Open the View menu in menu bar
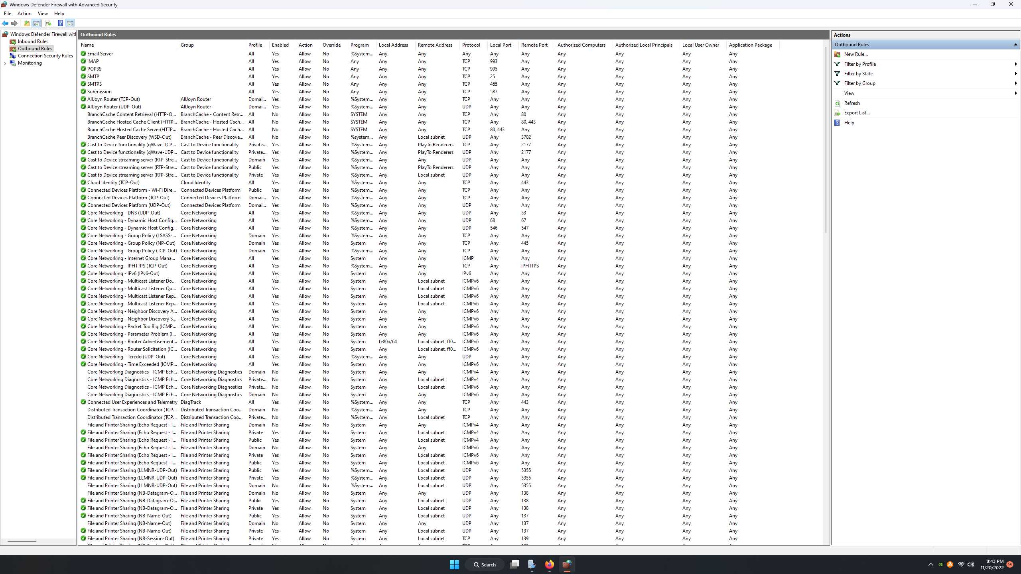Viewport: 1021px width, 574px height. 43,14
